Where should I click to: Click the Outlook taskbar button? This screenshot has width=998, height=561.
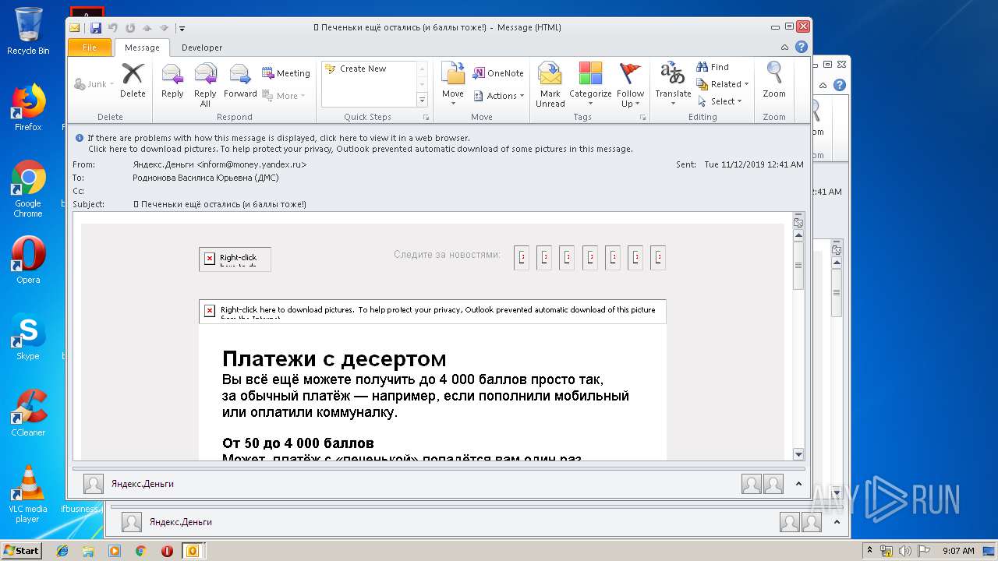(193, 551)
